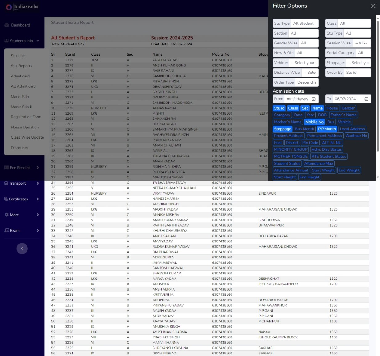Image resolution: width=380 pixels, height=356 pixels.
Task: Click the admission To date field
Action: (352, 99)
